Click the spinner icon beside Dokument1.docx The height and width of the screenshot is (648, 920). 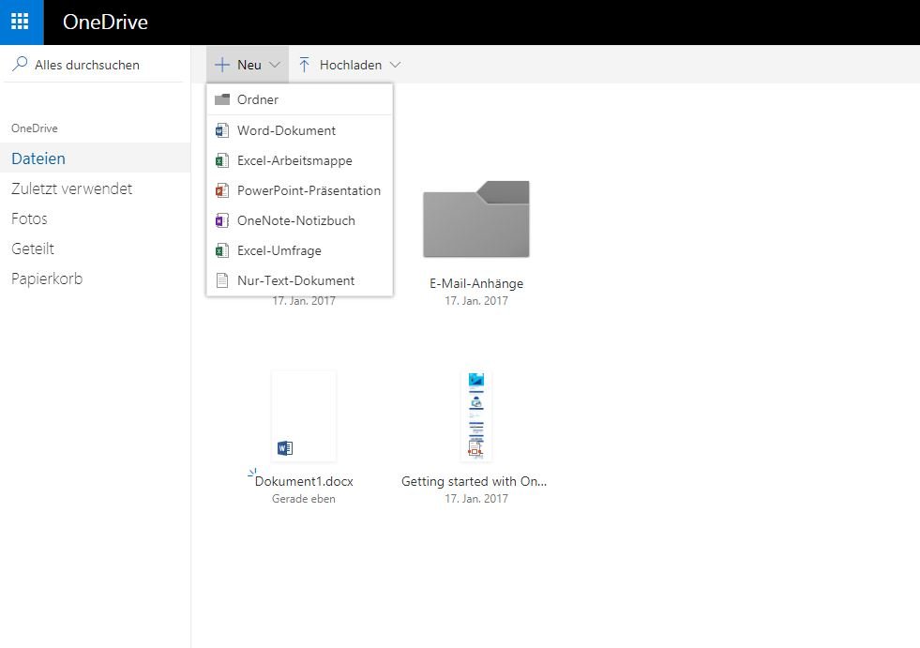pyautogui.click(x=252, y=473)
